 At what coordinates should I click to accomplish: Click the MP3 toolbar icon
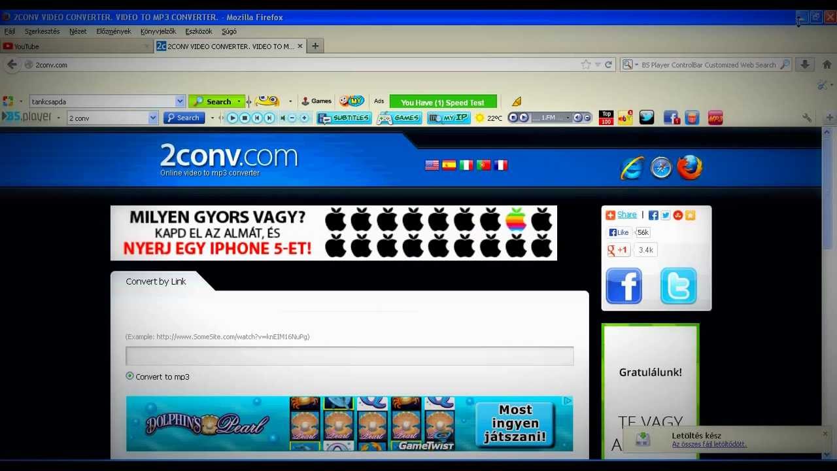coord(715,118)
